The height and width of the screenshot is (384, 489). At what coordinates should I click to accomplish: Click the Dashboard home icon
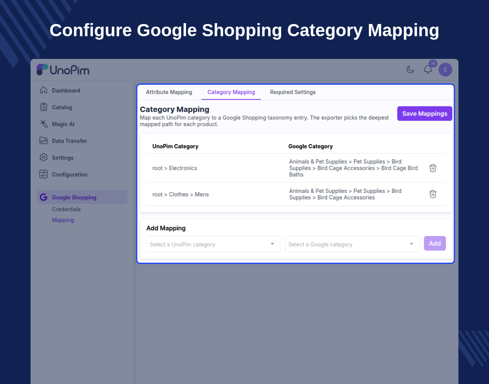pyautogui.click(x=44, y=90)
